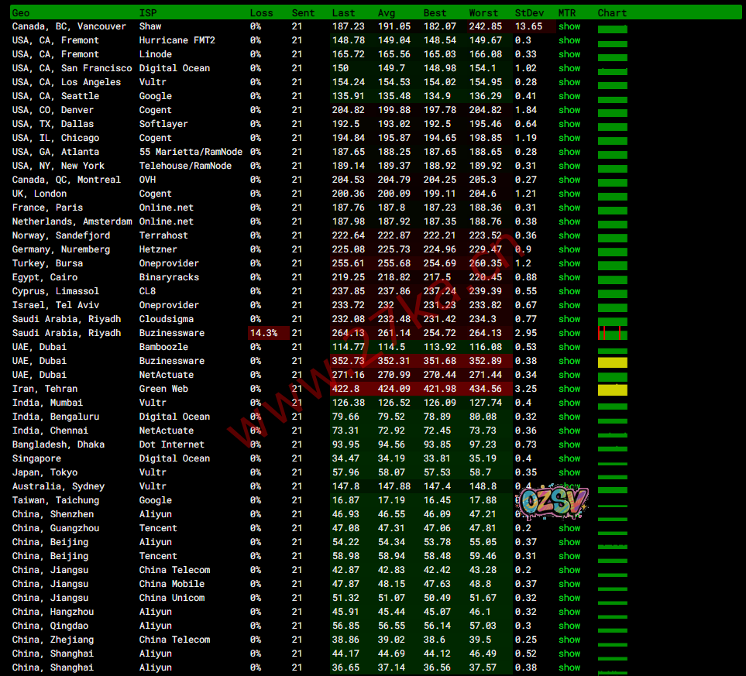Open the chart for Shaw Vancouver
The height and width of the screenshot is (676, 746).
[612, 29]
